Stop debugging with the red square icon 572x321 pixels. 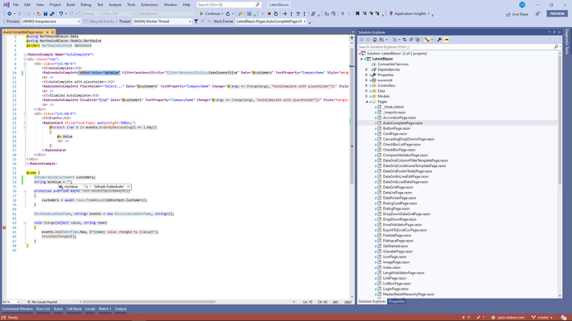[x=269, y=13]
